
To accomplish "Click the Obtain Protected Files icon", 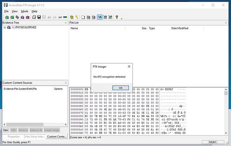I will pyautogui.click(x=72, y=17).
